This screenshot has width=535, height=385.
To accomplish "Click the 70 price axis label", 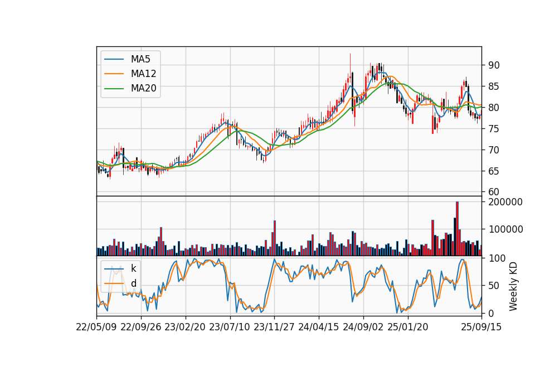I will tap(494, 150).
